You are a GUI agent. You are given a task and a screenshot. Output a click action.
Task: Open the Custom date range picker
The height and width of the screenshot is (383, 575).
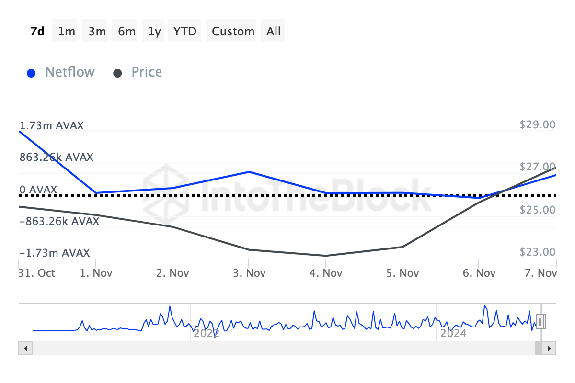coord(233,31)
